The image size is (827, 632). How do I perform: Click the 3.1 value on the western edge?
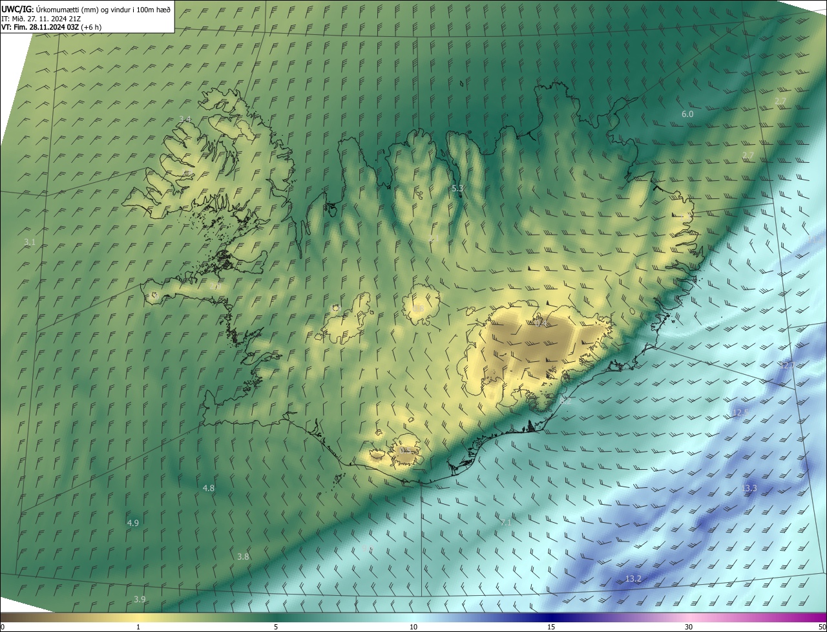click(x=30, y=242)
